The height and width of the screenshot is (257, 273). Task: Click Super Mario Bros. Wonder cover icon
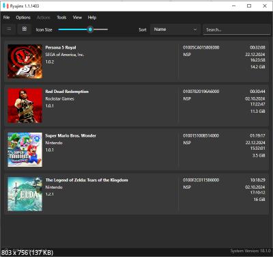(25, 150)
